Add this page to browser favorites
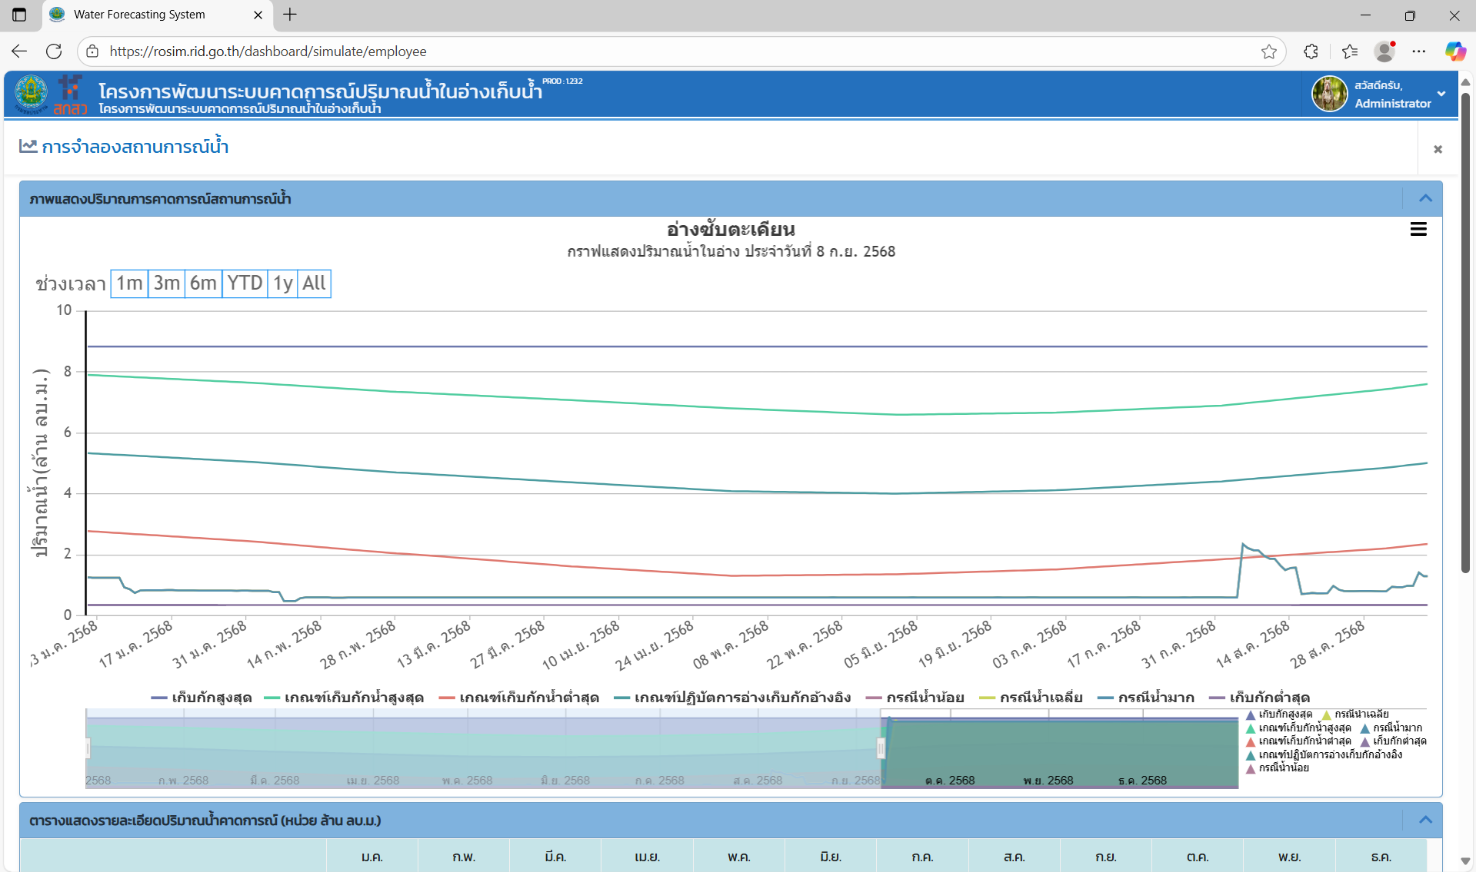Screen dimensions: 1476x872 tap(1269, 51)
